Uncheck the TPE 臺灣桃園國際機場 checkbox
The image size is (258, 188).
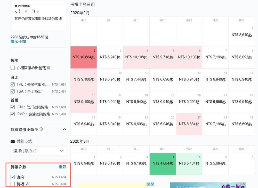pyautogui.click(x=13, y=84)
